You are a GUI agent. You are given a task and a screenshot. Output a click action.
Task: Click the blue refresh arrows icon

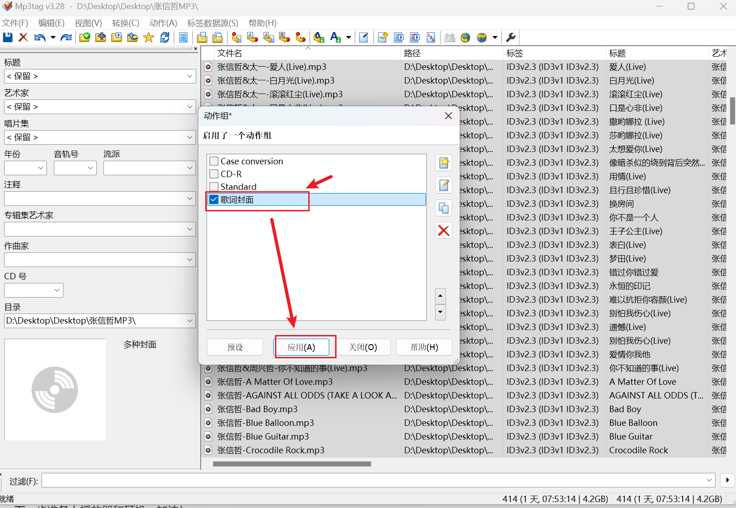click(x=165, y=37)
